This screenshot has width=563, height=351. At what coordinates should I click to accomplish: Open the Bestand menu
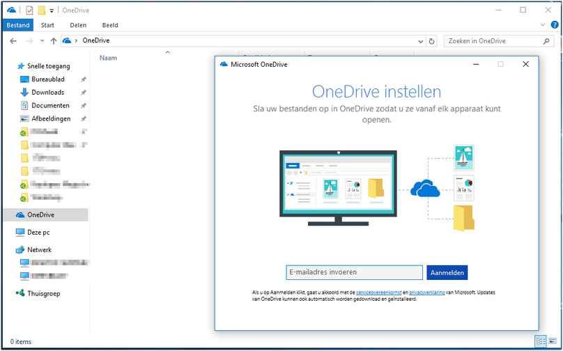pos(18,25)
